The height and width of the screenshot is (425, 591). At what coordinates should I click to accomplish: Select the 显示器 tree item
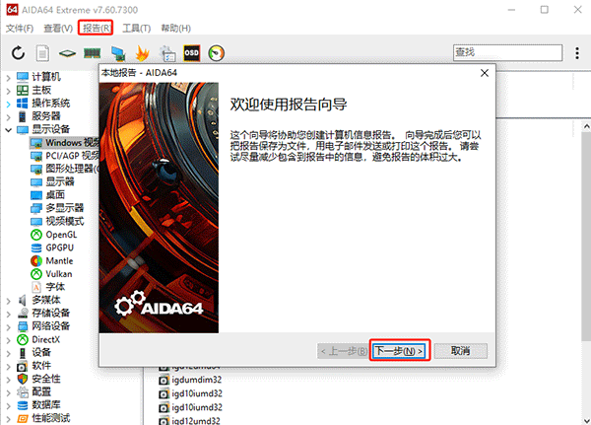click(60, 181)
